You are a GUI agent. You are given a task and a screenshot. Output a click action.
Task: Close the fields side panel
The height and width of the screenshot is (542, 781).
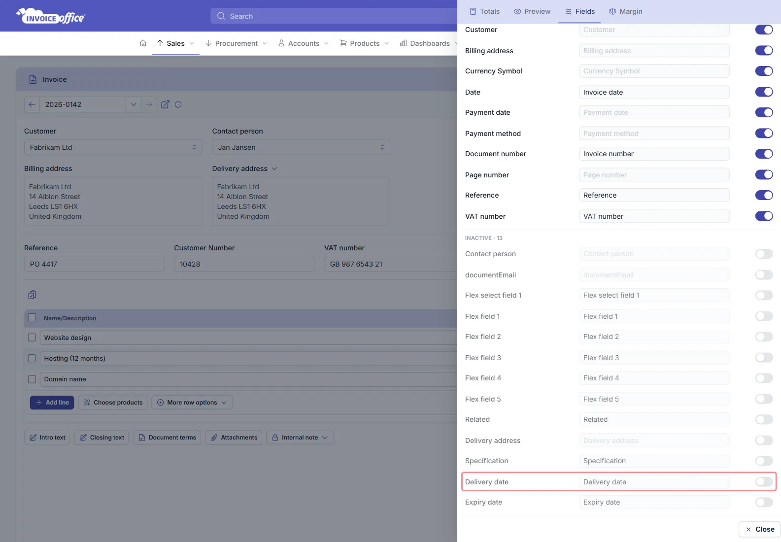760,529
